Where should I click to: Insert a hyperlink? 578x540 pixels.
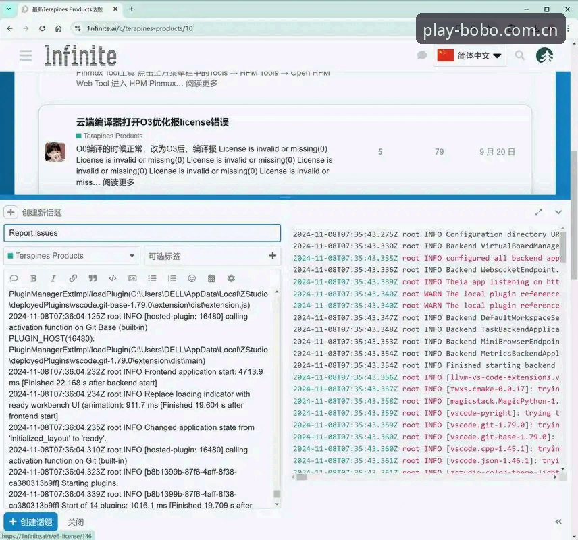tap(73, 279)
